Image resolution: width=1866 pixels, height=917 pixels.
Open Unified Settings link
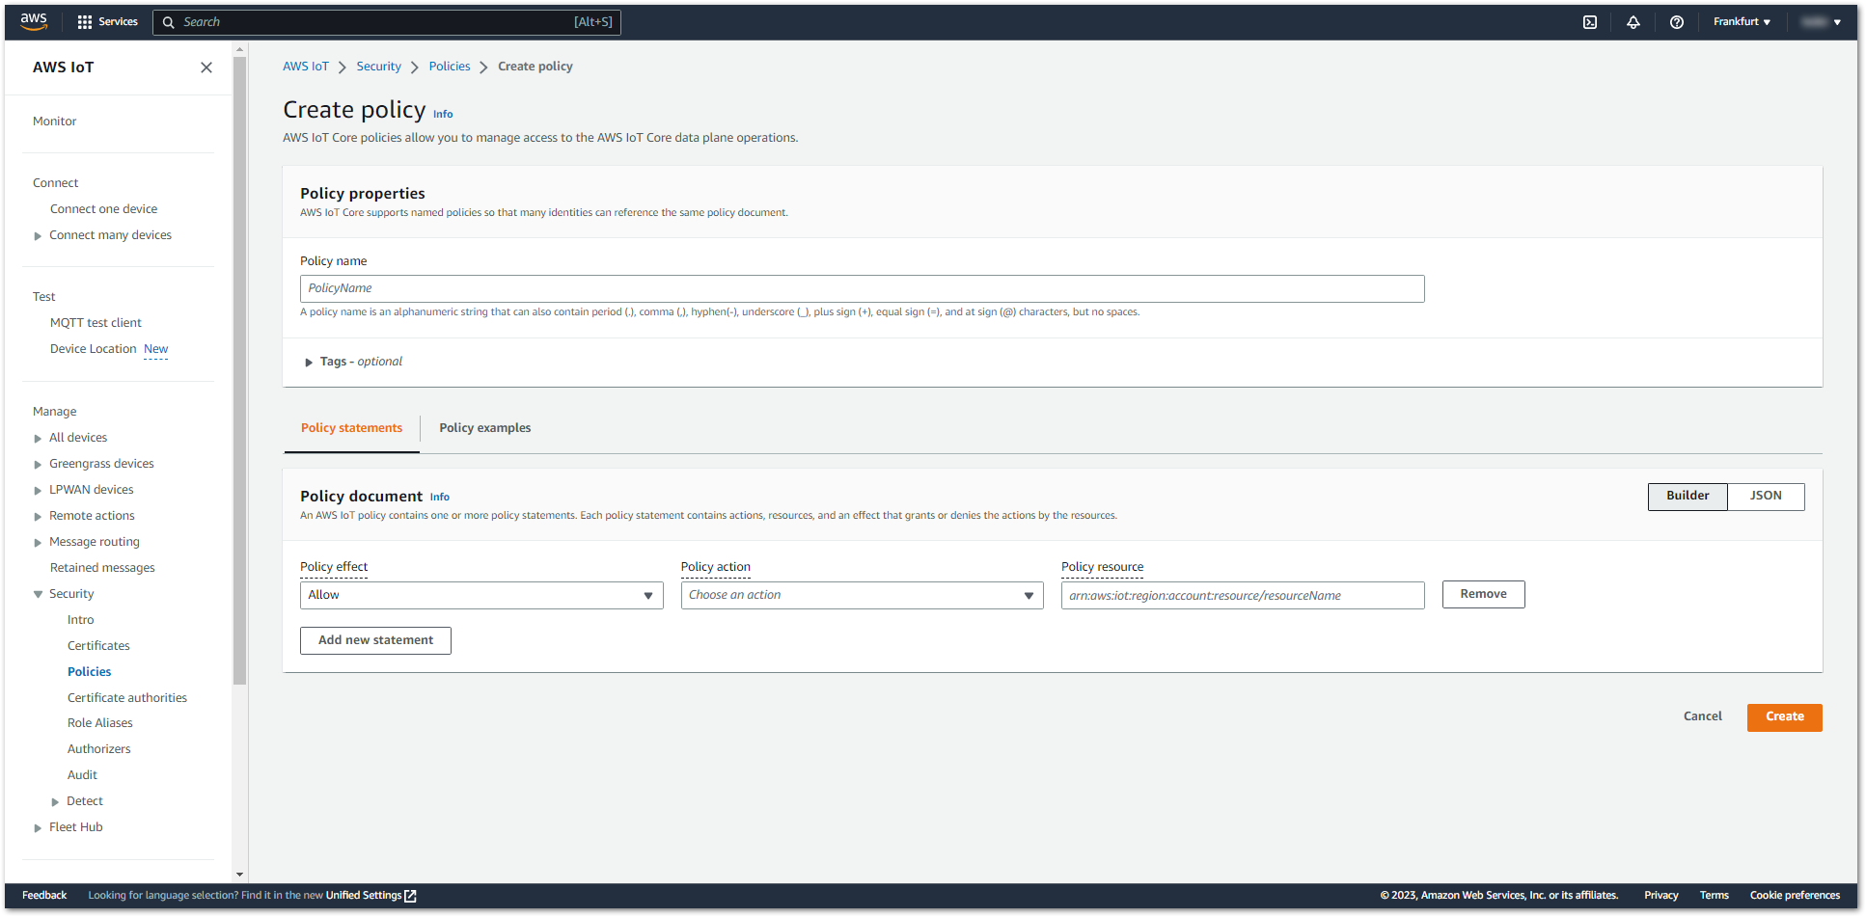[364, 896]
